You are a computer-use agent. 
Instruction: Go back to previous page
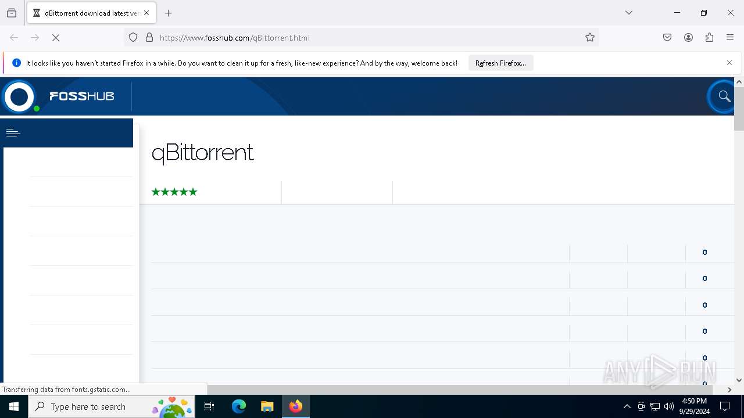click(x=14, y=38)
